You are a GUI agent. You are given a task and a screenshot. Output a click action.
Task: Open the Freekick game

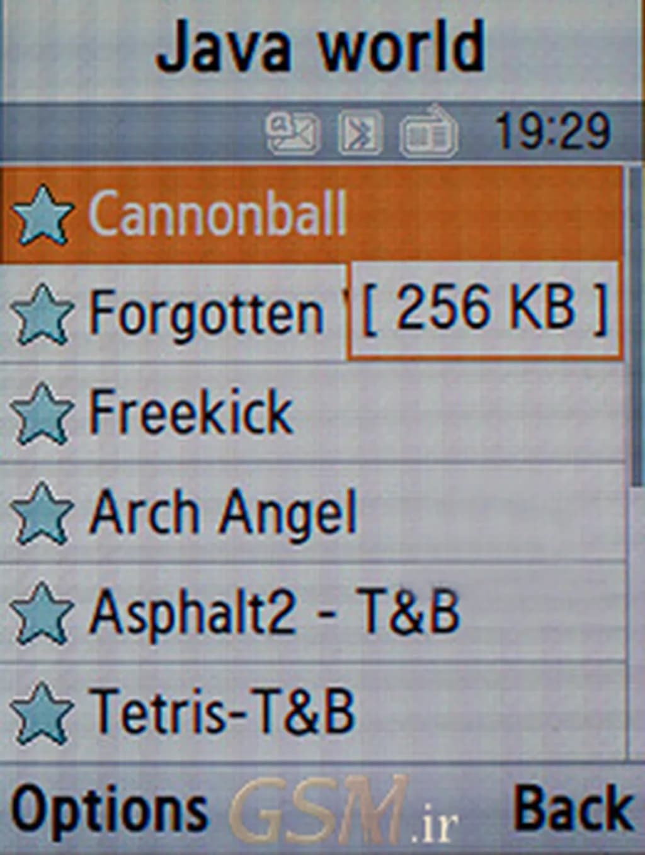point(312,414)
